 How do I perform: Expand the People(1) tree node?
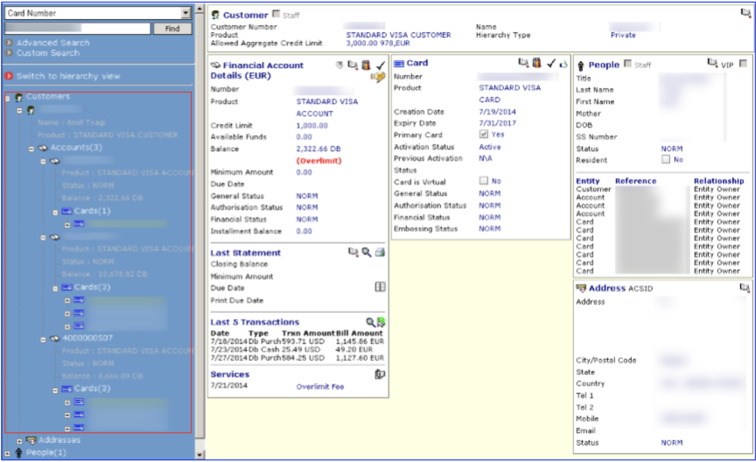coord(7,454)
